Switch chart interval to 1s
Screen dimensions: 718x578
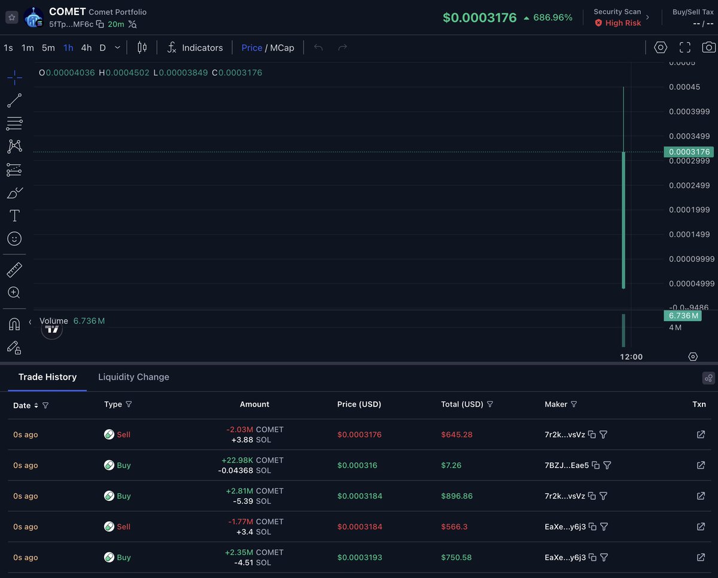point(8,48)
